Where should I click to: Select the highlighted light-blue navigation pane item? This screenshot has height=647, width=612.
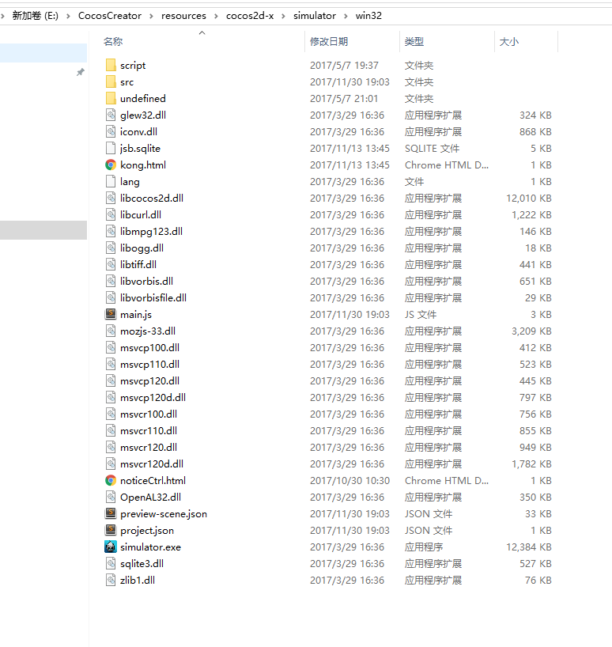point(43,53)
